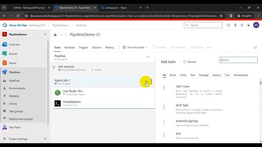Open the Pipeline row ellipsis menu
This screenshot has height=147, width=262.
148,57
